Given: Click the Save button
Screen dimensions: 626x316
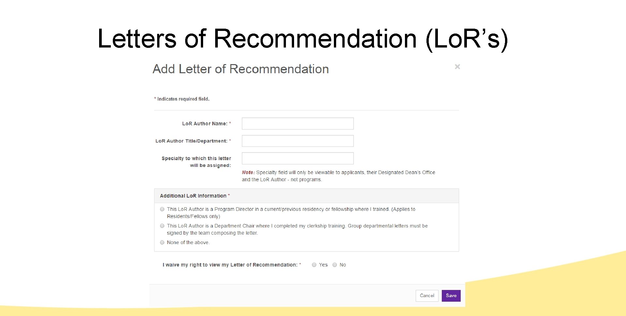Looking at the screenshot, I should pos(451,296).
